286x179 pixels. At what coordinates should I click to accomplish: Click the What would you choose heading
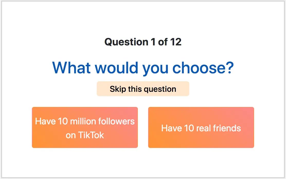[143, 67]
